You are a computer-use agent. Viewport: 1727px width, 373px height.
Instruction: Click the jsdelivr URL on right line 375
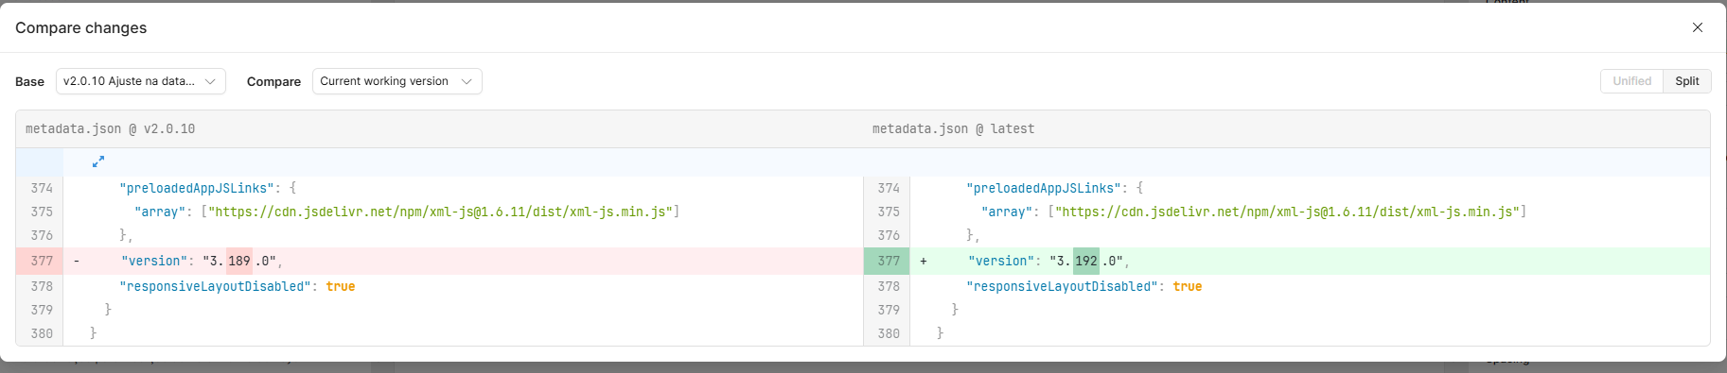(1287, 212)
